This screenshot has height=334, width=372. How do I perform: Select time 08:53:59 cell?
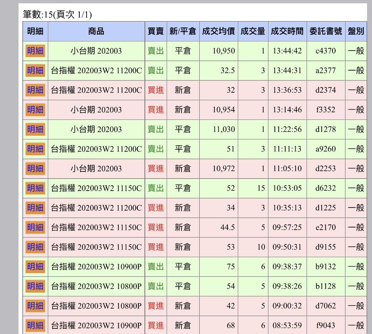(287, 325)
